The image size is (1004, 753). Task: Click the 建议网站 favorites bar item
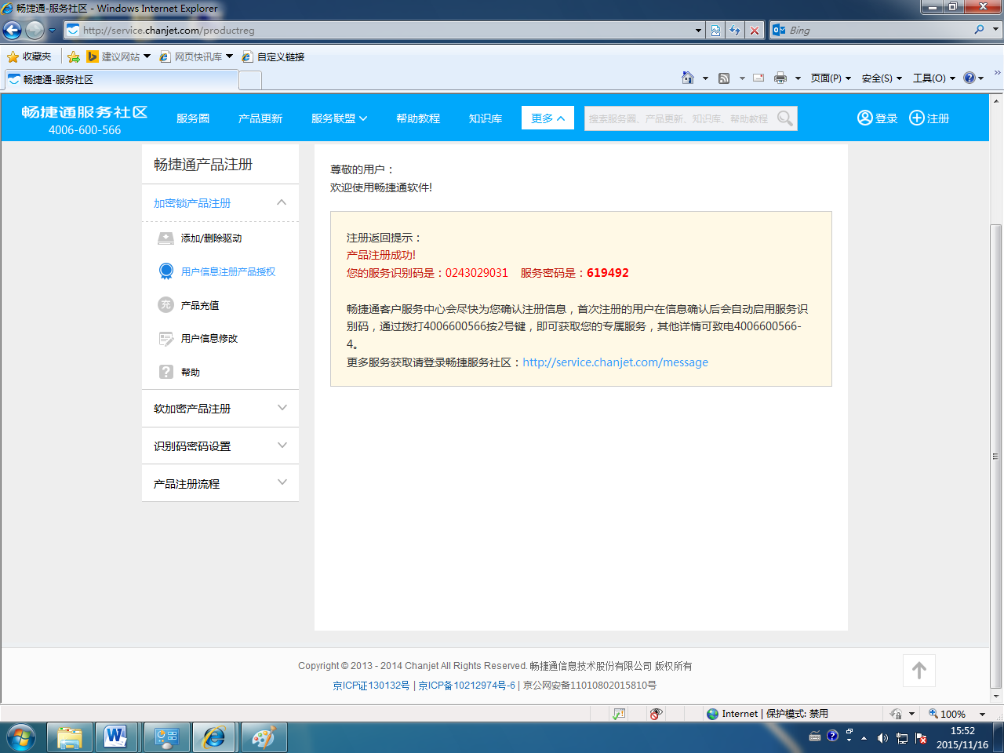coord(118,56)
